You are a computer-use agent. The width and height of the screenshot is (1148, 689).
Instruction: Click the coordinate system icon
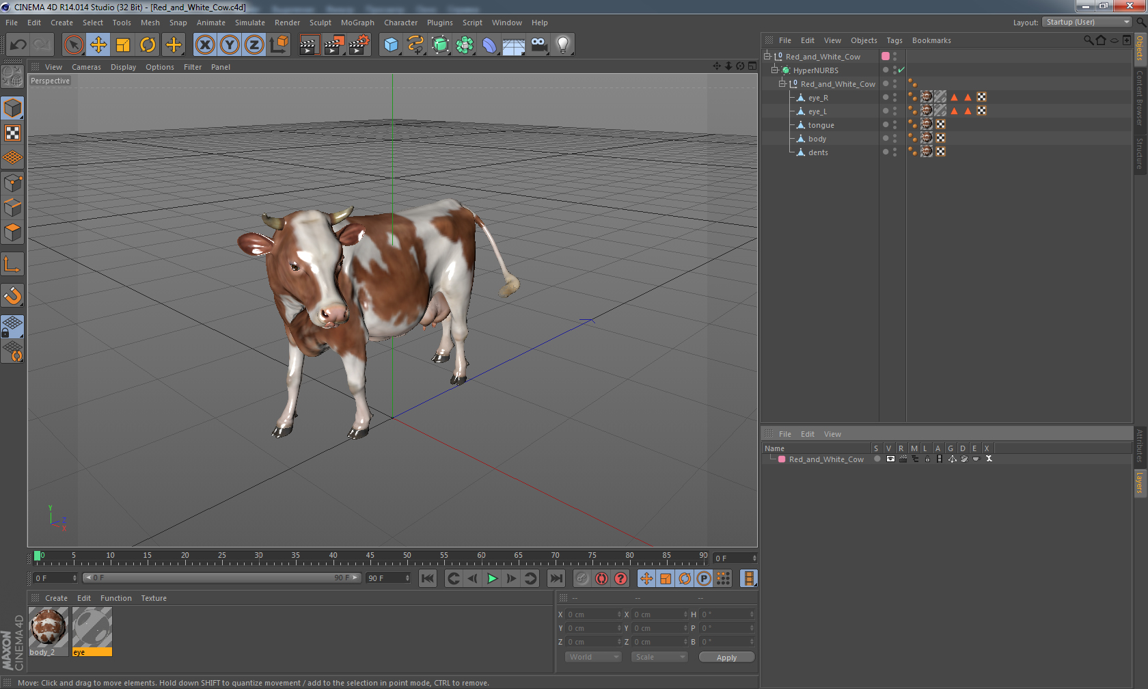click(279, 45)
